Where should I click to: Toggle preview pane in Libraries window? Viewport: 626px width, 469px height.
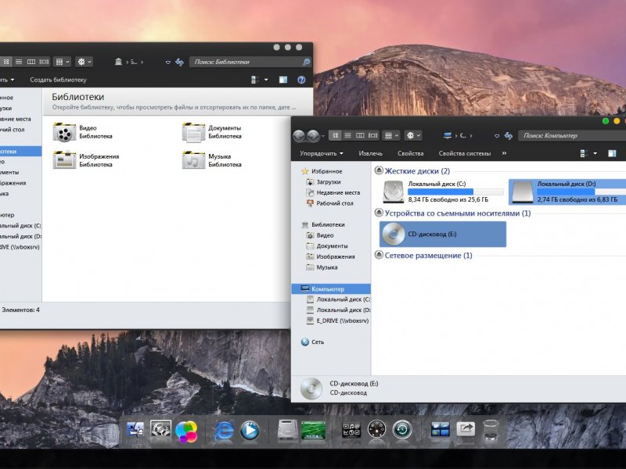(283, 80)
